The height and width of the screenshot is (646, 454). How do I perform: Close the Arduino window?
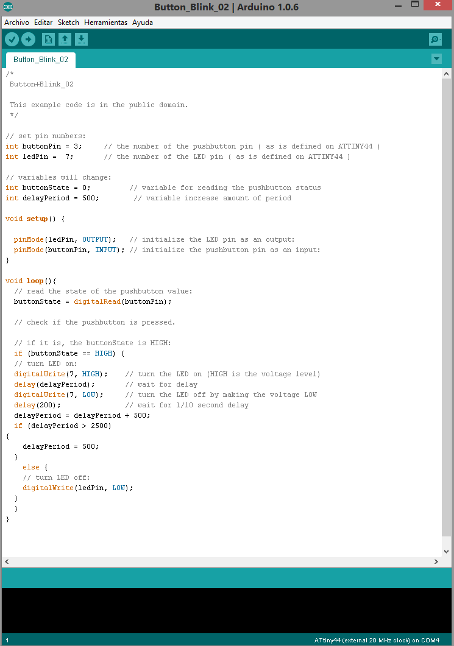pyautogui.click(x=438, y=4)
